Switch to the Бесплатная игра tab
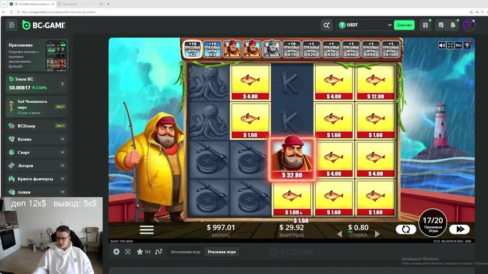 [186, 252]
